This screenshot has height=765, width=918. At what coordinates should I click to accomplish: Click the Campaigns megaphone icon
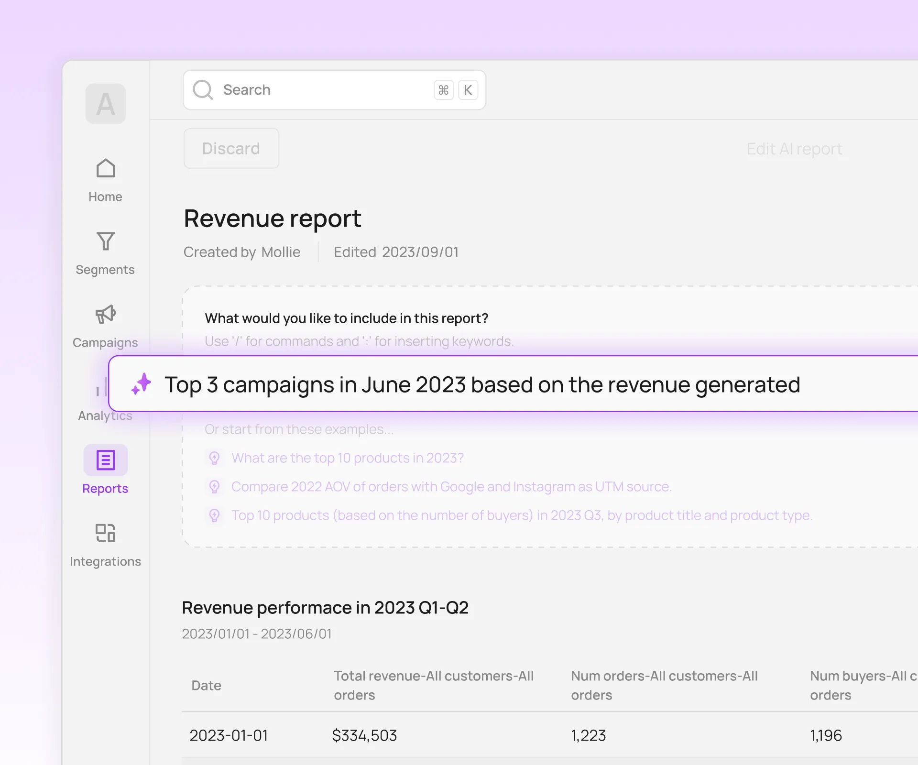click(105, 315)
